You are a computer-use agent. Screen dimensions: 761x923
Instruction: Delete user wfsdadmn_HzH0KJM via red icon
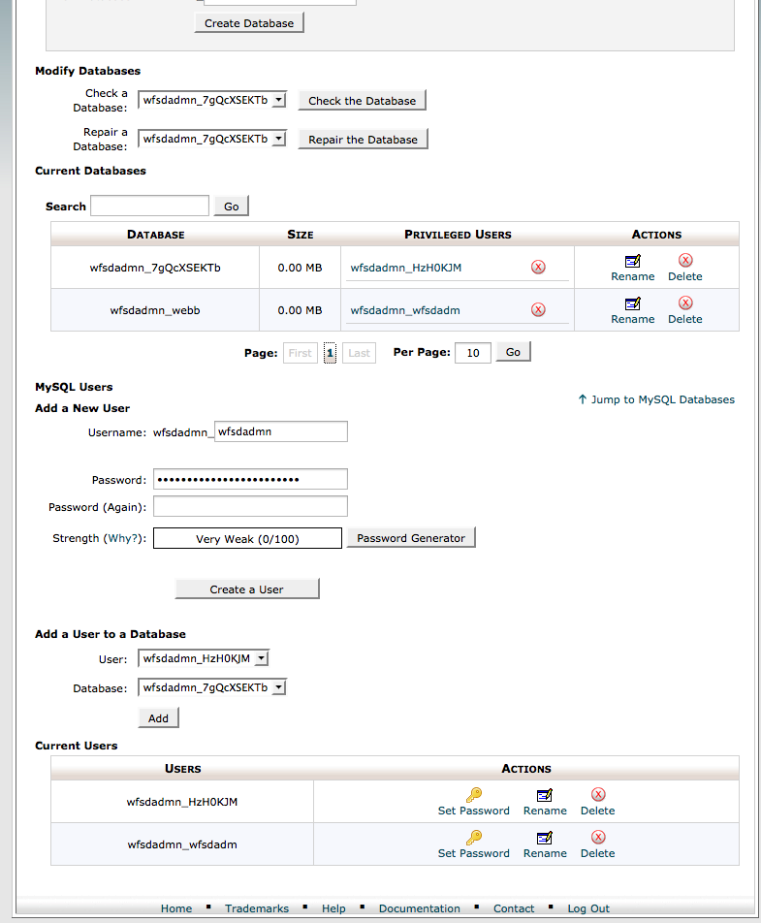(x=597, y=795)
